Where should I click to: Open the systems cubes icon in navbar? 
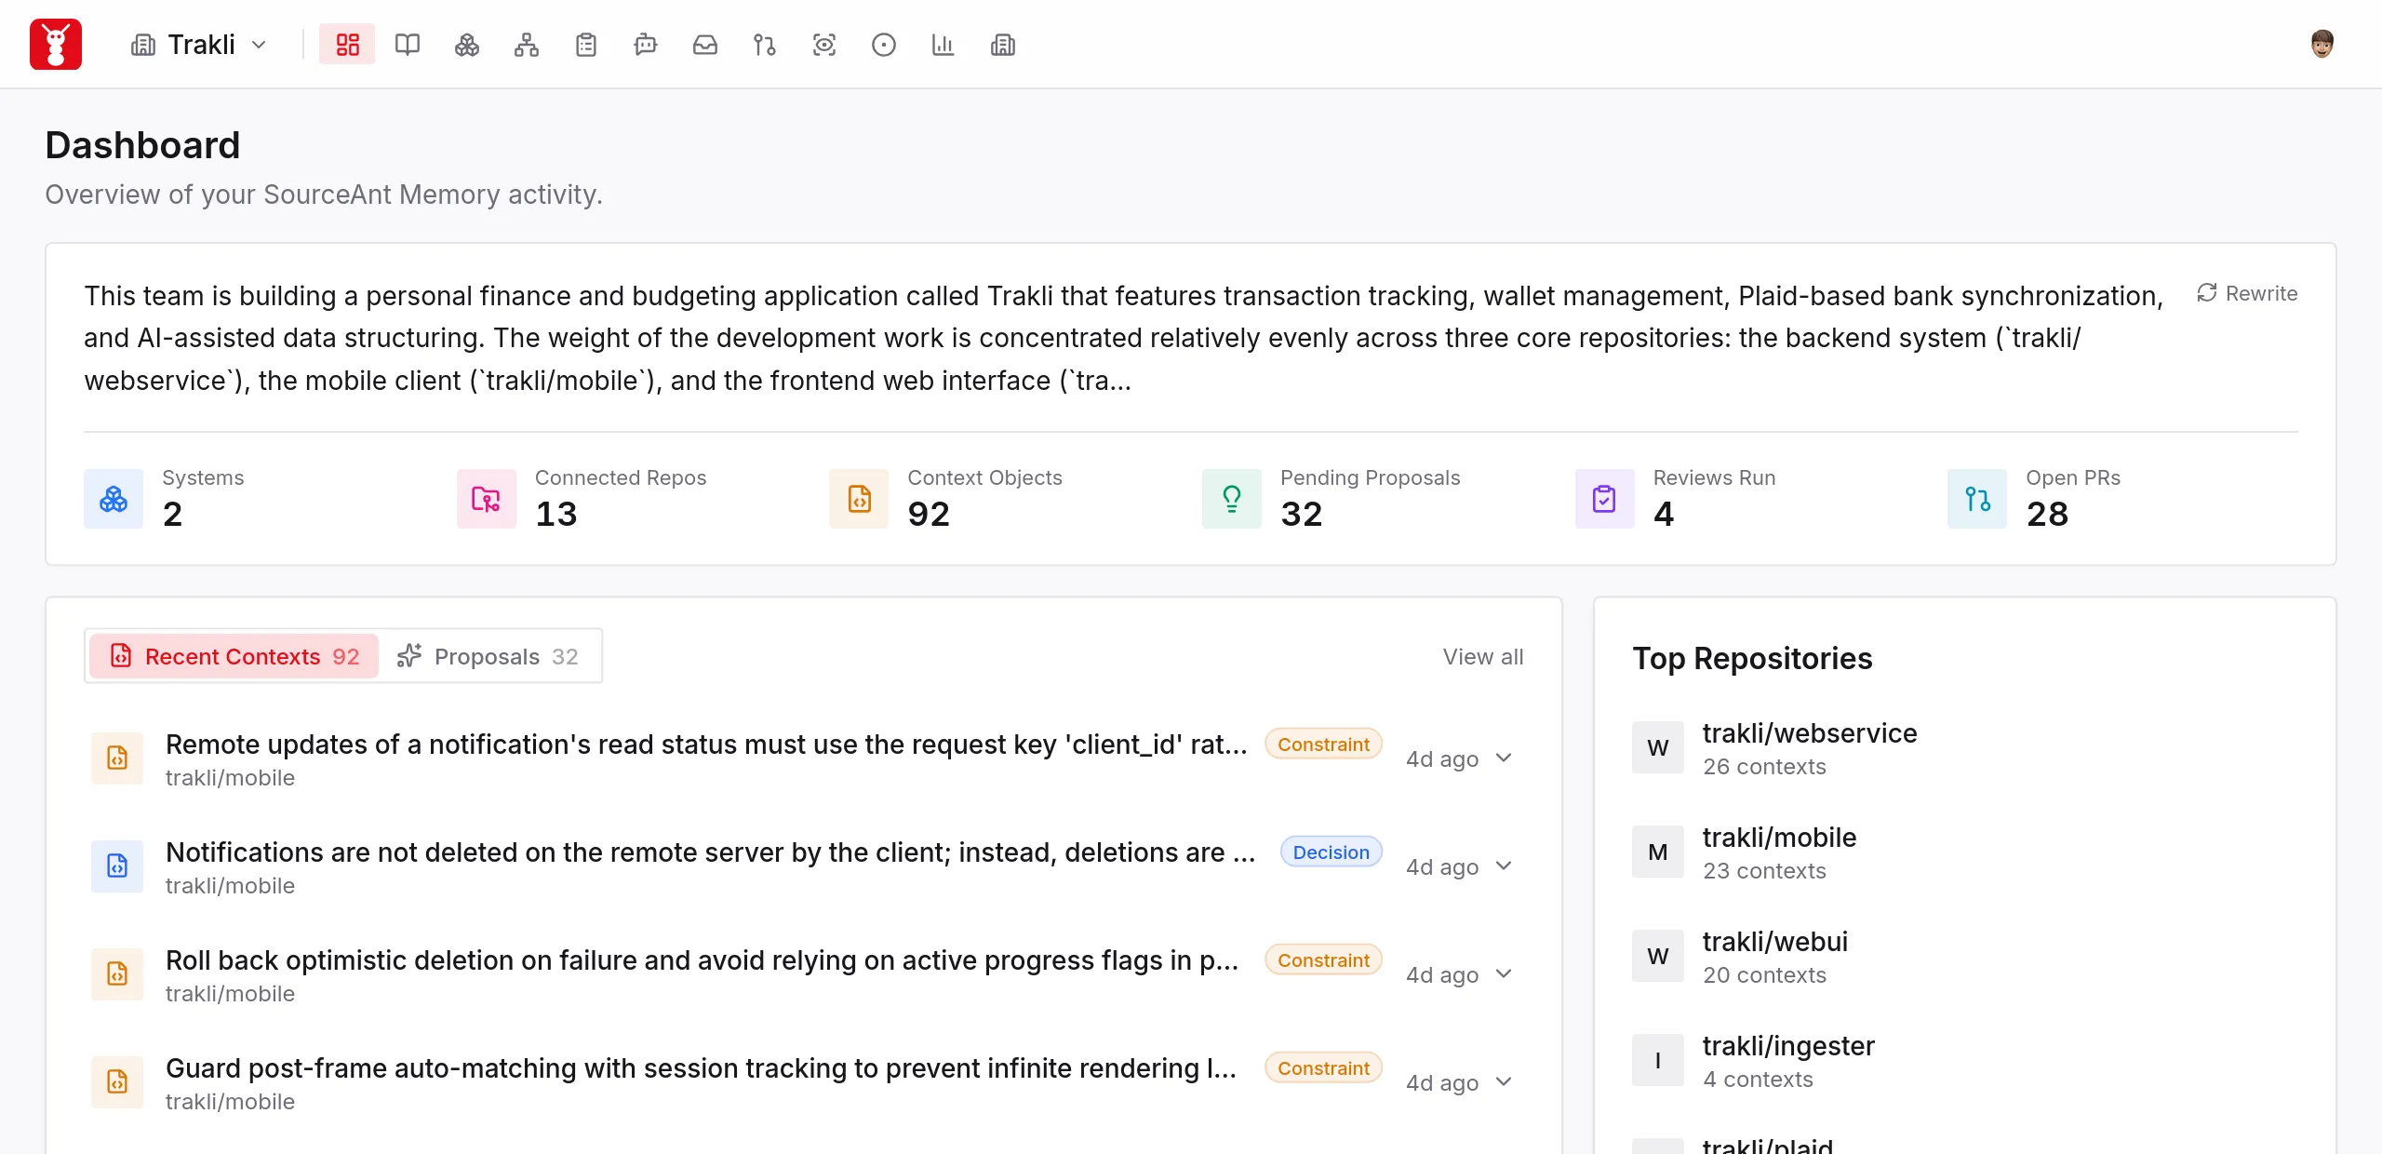tap(466, 45)
